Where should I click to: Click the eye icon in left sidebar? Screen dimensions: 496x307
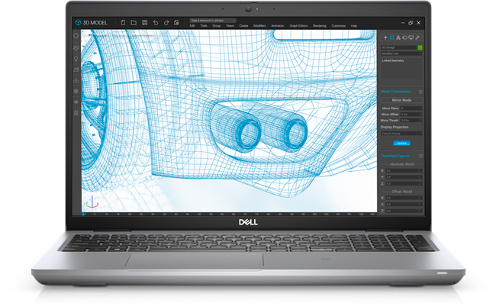[x=76, y=102]
